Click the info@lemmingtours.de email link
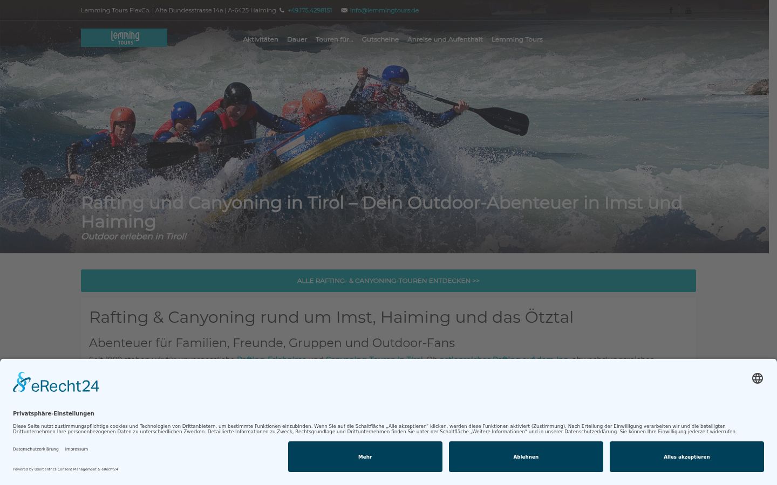Screen dimensions: 777x485 384,10
